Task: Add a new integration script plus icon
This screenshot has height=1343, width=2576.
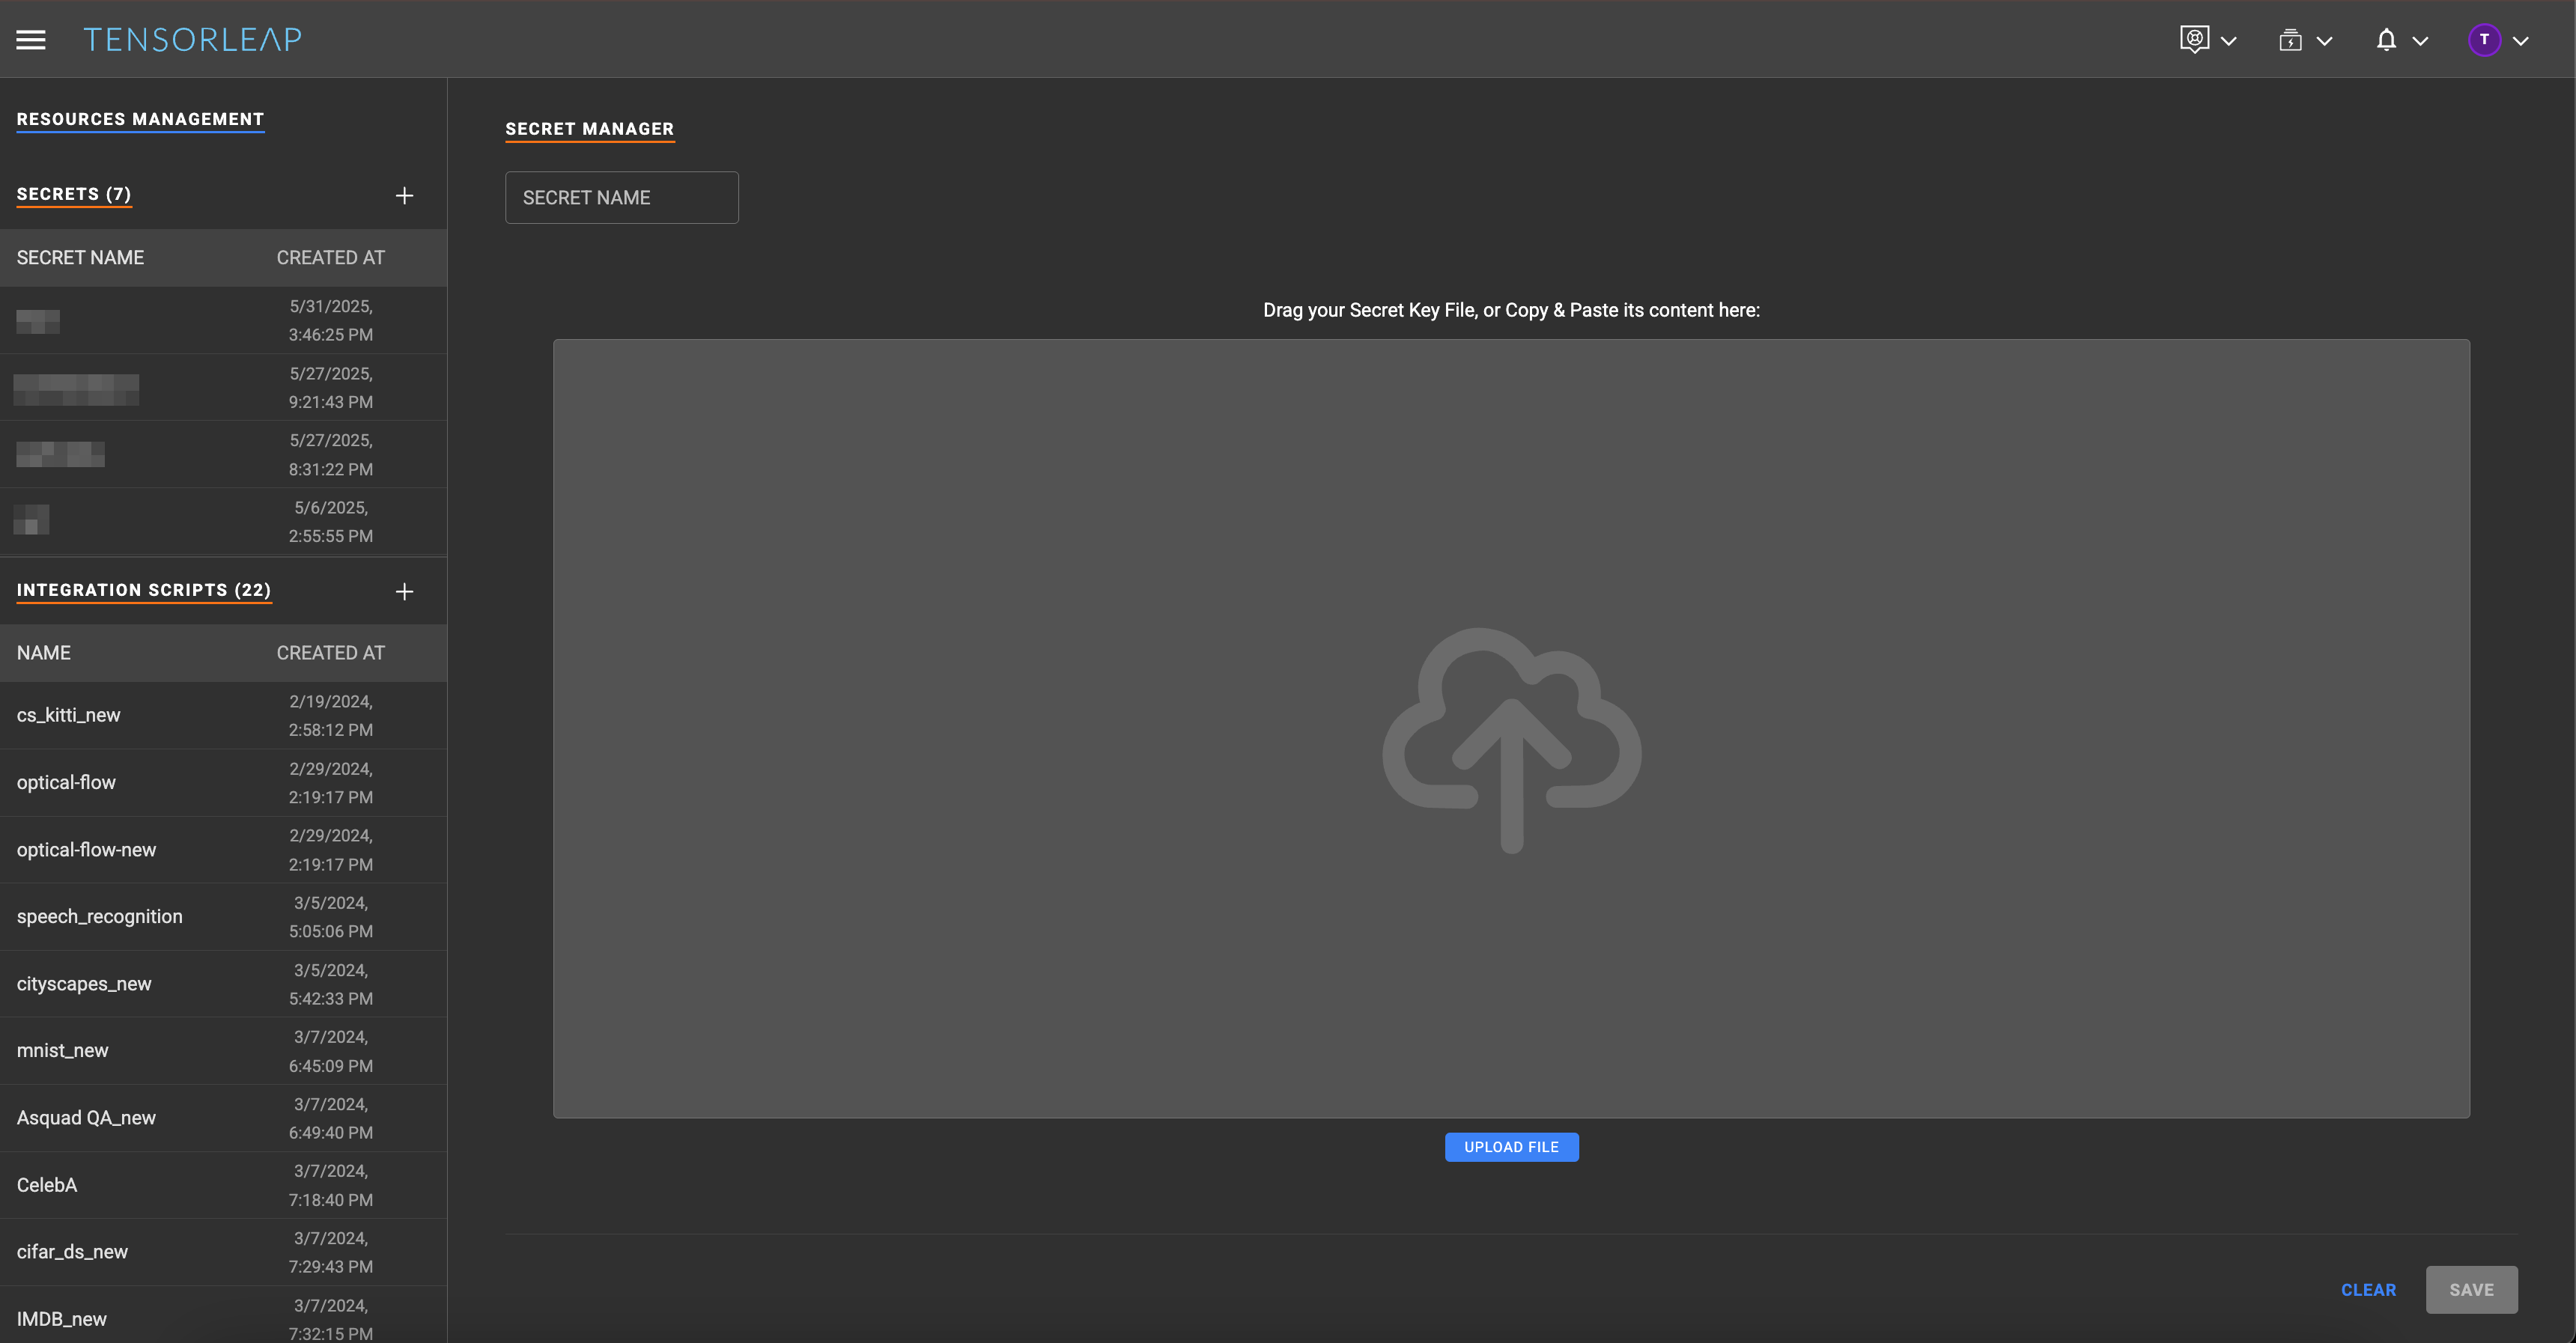Action: [x=404, y=592]
